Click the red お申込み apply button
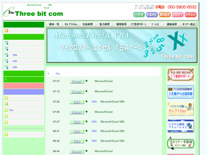207x155 pixels. [190, 15]
